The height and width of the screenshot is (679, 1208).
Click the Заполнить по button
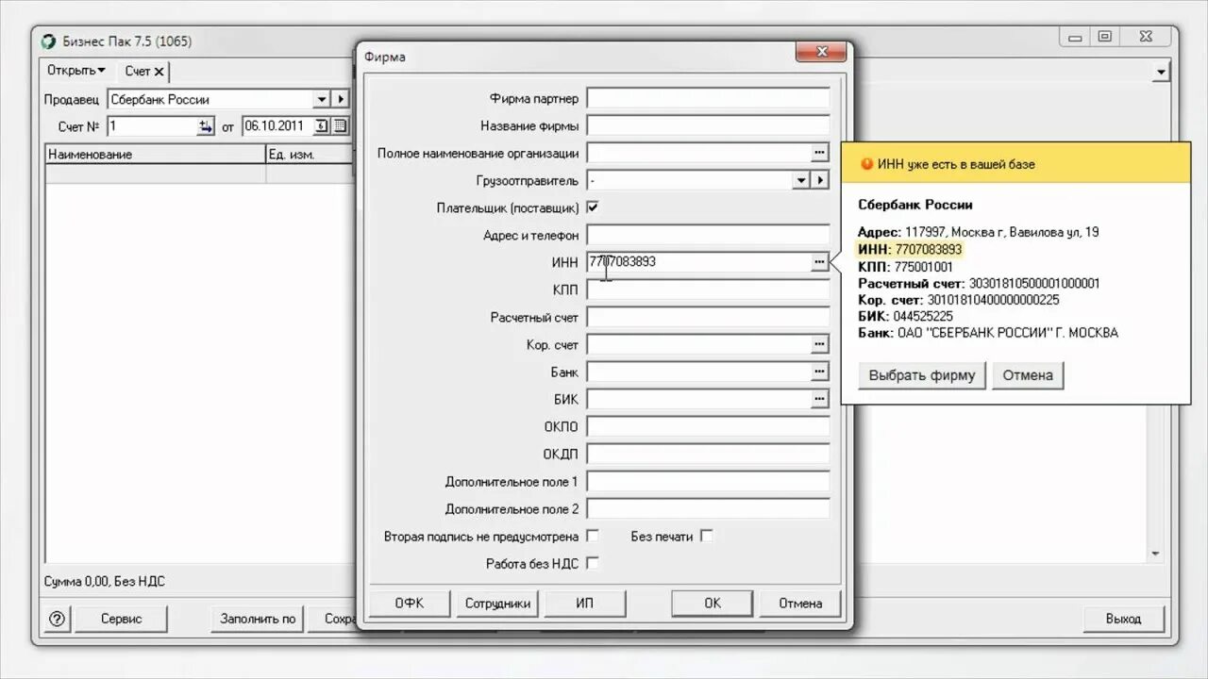[258, 619]
